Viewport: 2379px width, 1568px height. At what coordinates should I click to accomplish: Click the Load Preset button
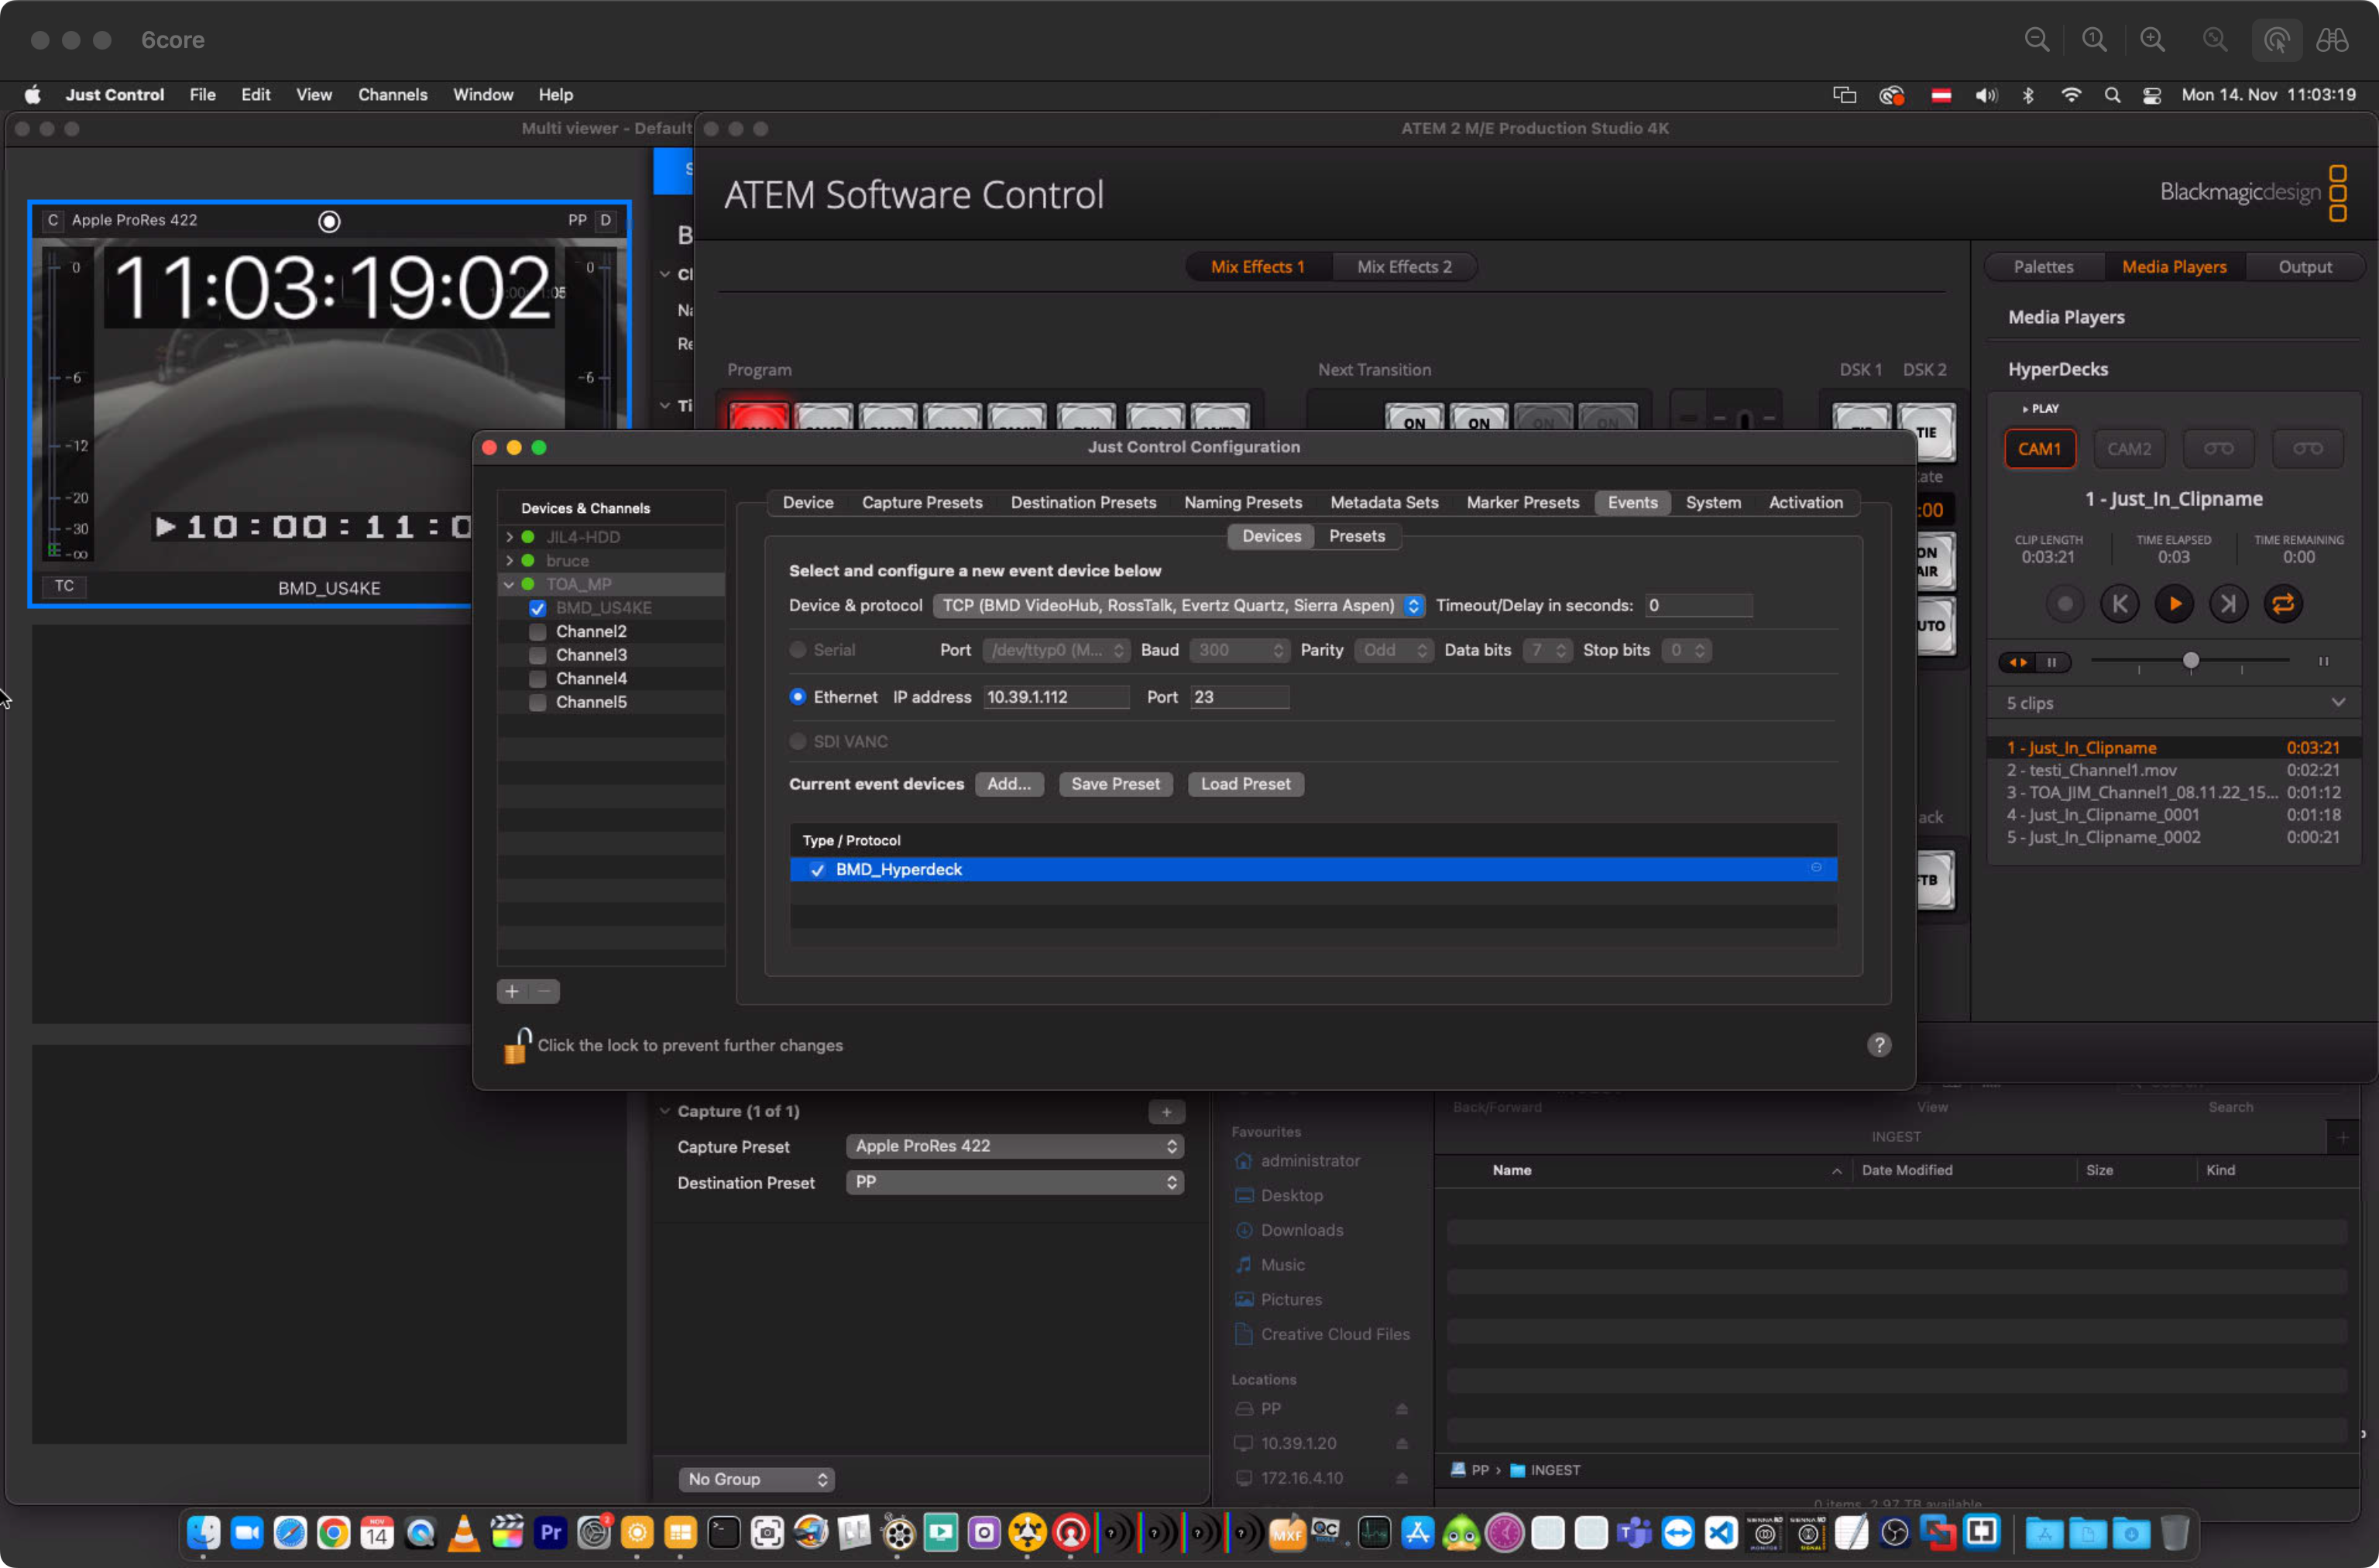(x=1244, y=784)
